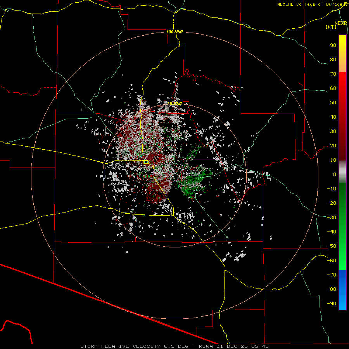Click the -60 knot scale label
This screenshot has height=349, width=349.
point(332,261)
